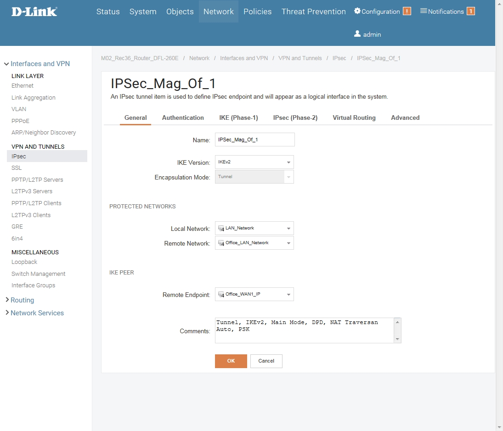Open the Link Aggregation sidebar link
Screen dimensions: 503x431
(x=34, y=97)
